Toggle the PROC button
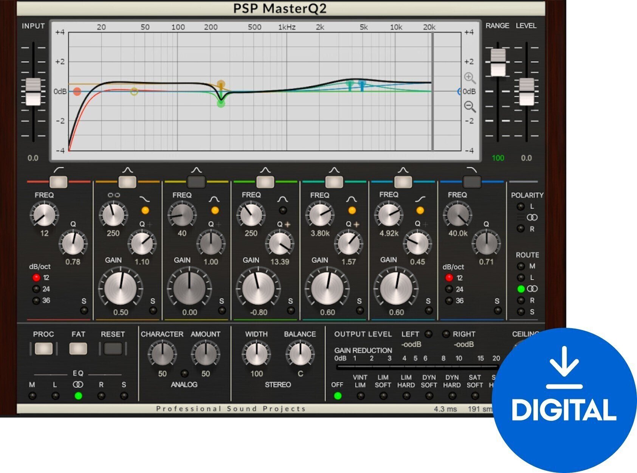 [x=43, y=349]
